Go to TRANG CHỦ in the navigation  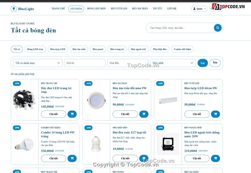(58, 9)
